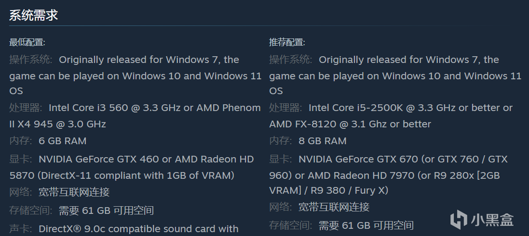Click 宽带互联网连接 in minimum requirements column
Viewport: 529px width, 236px height.
[74, 192]
